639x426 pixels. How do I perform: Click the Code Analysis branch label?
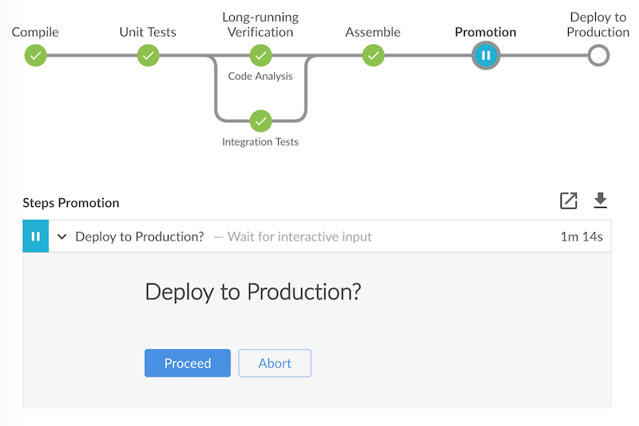point(260,77)
